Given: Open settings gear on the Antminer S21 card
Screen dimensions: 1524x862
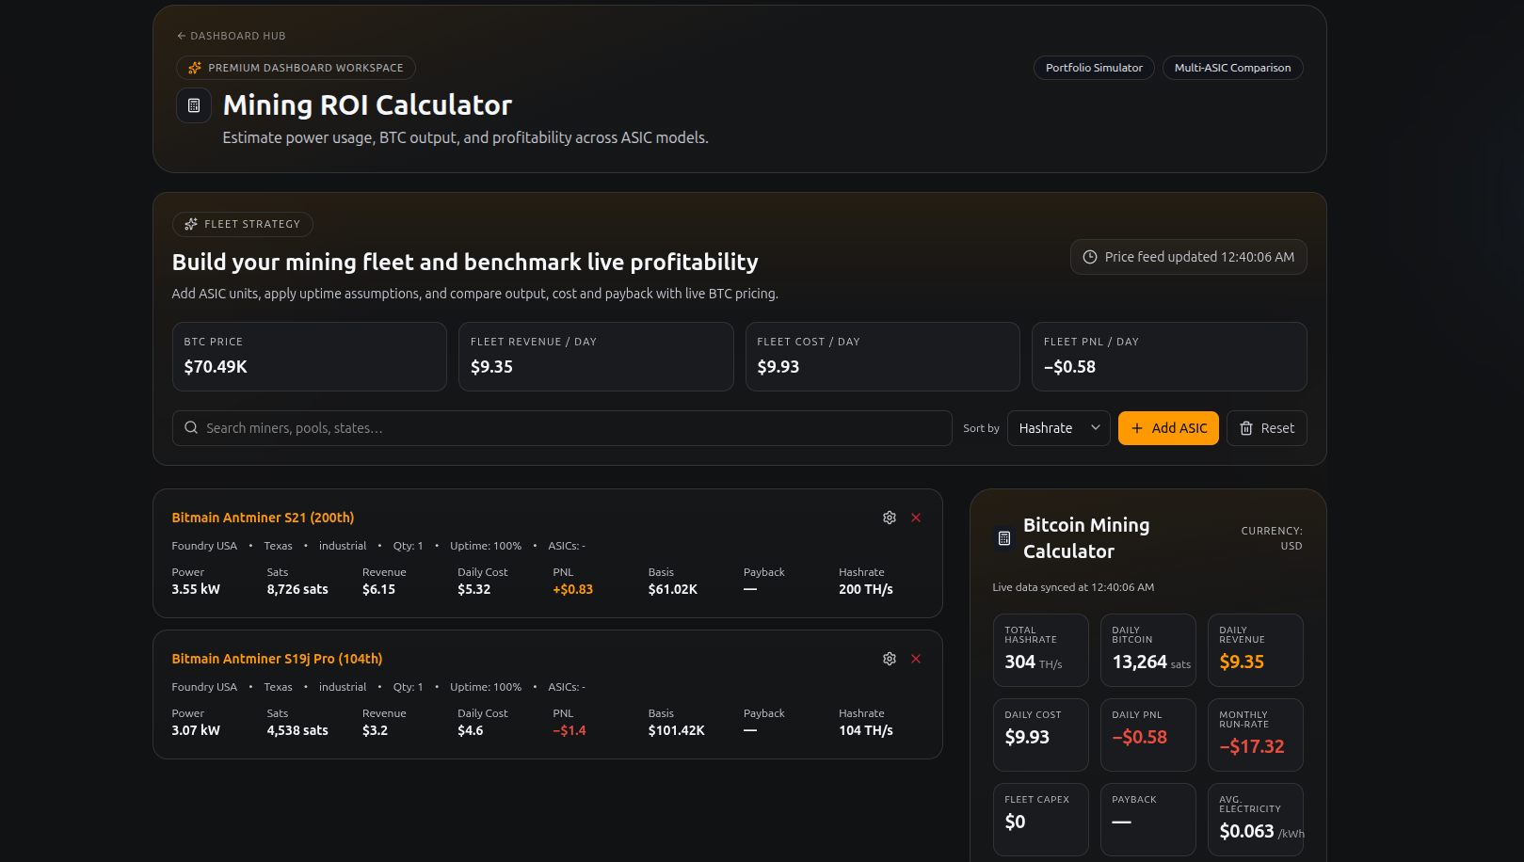Looking at the screenshot, I should (x=889, y=517).
